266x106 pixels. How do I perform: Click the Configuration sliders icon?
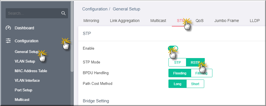(8, 41)
